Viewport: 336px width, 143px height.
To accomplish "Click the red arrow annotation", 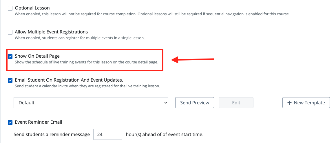I will coord(193,60).
